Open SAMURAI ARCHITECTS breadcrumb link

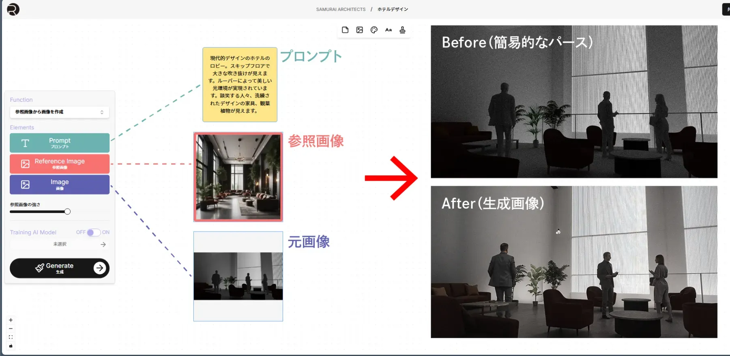(341, 9)
